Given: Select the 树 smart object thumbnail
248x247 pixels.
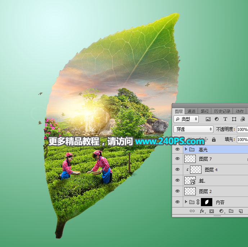Looking at the screenshot, I should pos(190,180).
